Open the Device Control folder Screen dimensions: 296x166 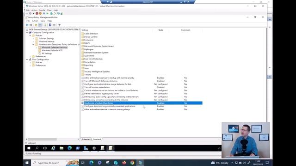point(91,37)
